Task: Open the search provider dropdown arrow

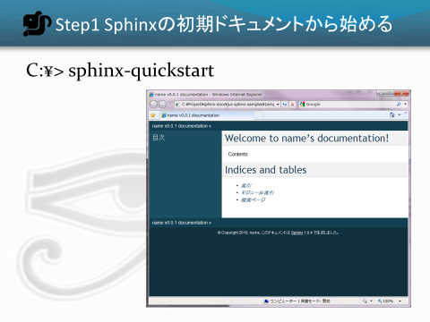Action: pyautogui.click(x=405, y=105)
